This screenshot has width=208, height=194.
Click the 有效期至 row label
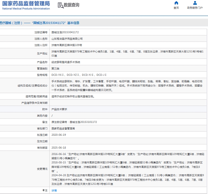click(x=42, y=148)
